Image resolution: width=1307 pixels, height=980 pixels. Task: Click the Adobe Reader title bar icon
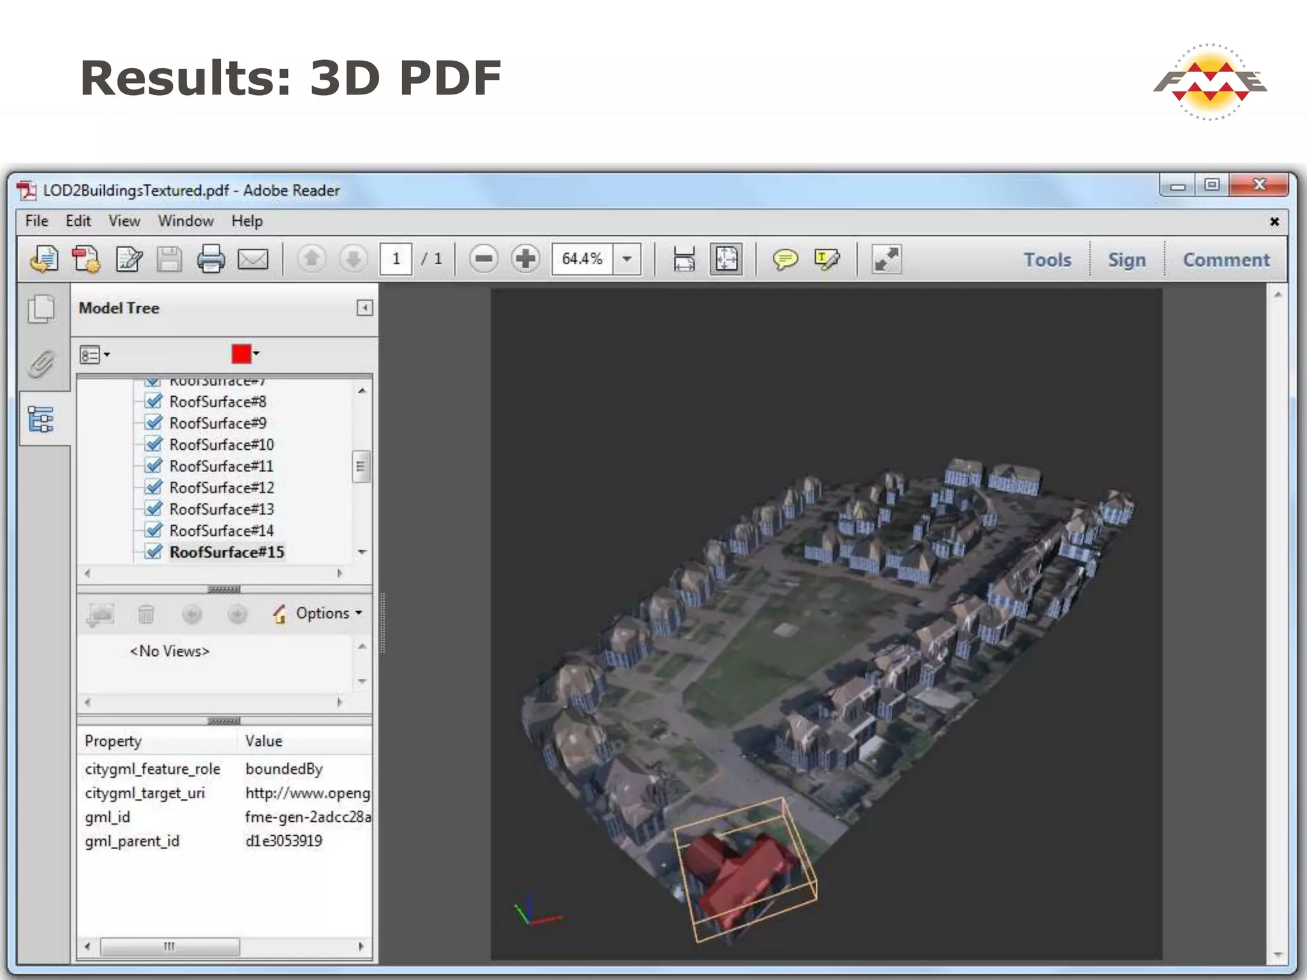click(x=26, y=190)
